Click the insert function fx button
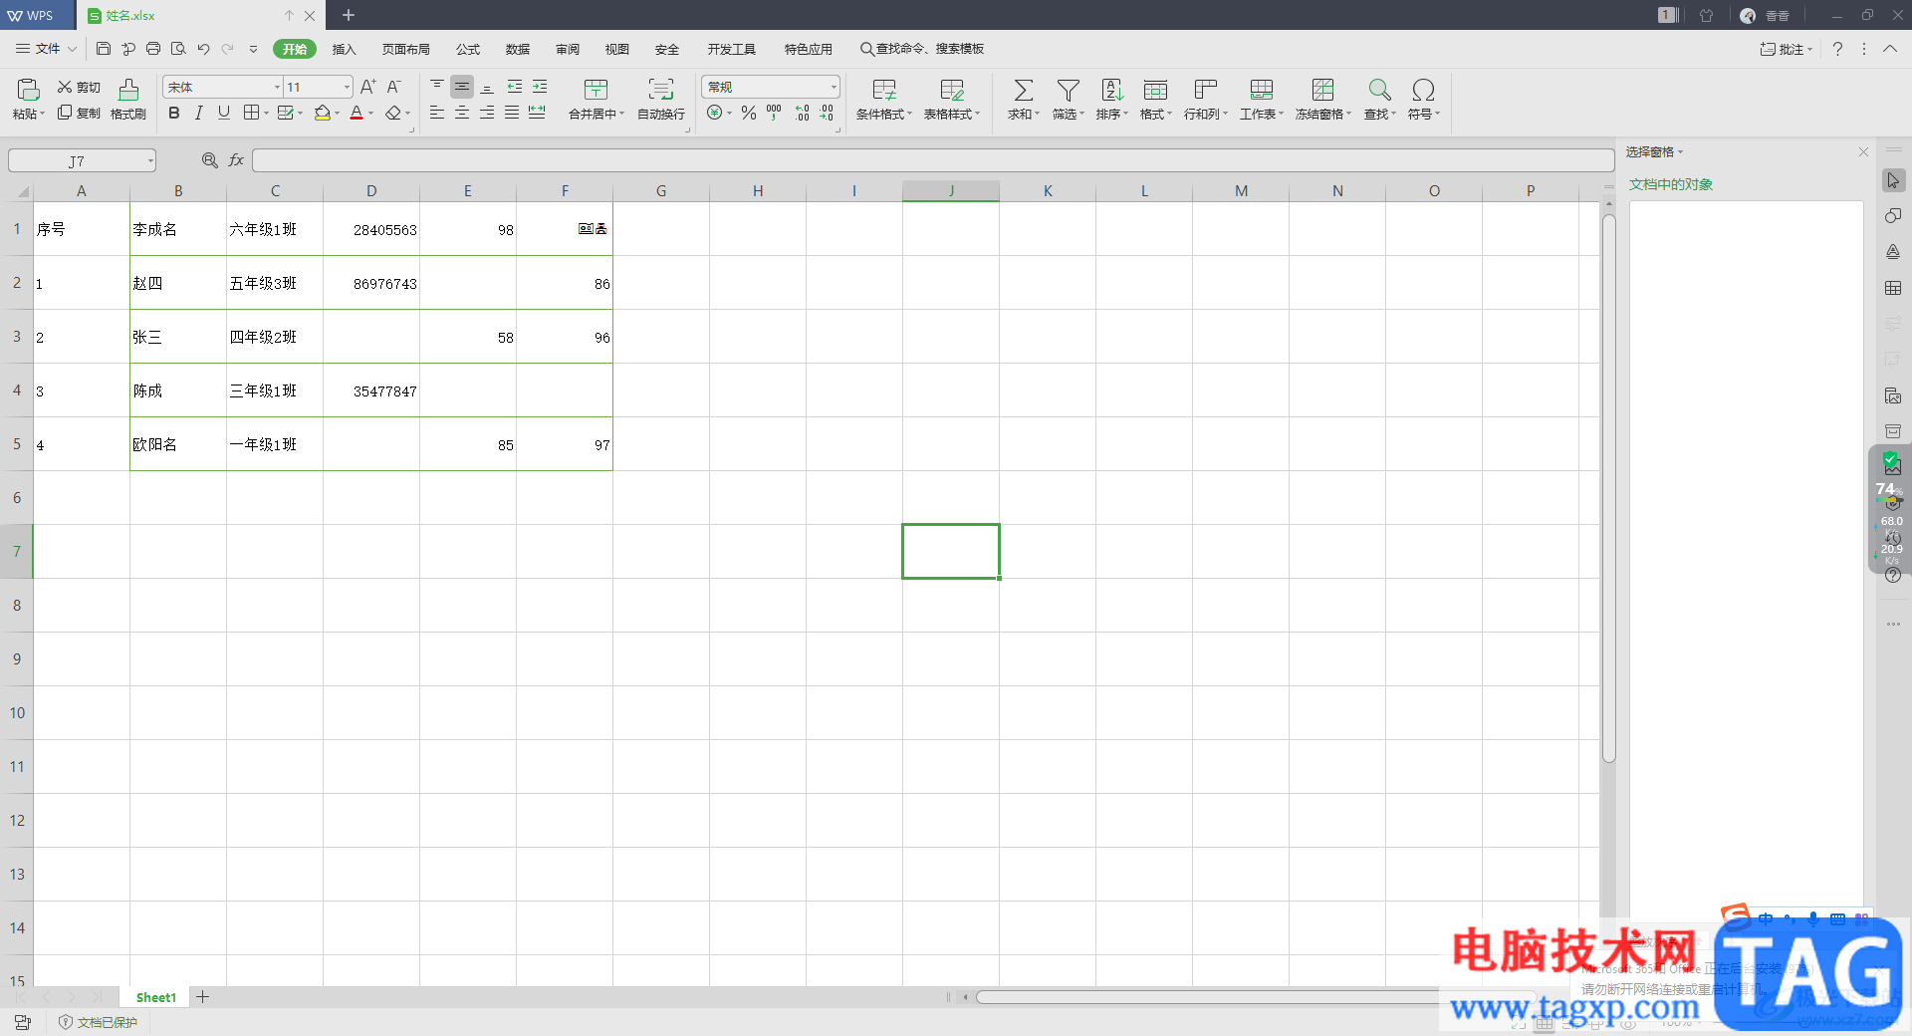This screenshot has height=1036, width=1912. (x=237, y=160)
